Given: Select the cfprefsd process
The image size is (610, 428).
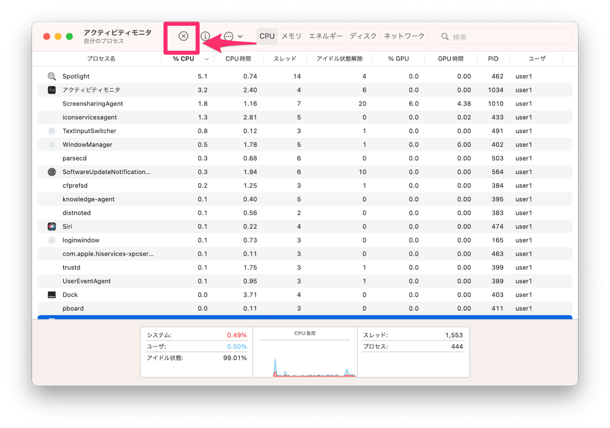Looking at the screenshot, I should pos(305,186).
